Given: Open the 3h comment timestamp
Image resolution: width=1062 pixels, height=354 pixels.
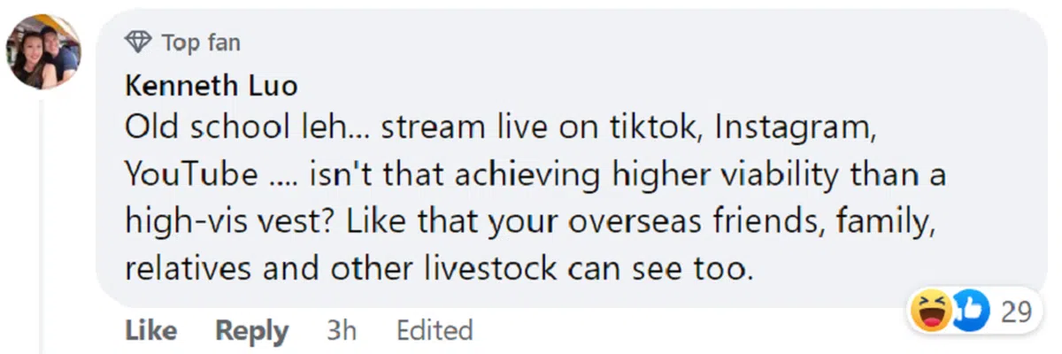Looking at the screenshot, I should (x=342, y=331).
